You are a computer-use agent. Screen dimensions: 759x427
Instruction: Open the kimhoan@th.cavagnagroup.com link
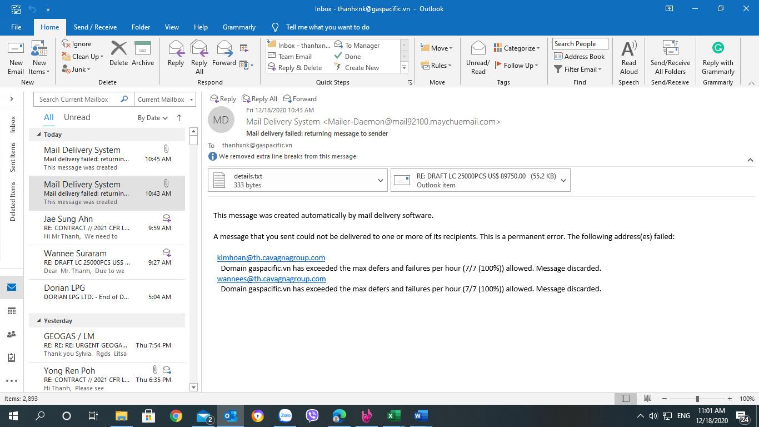[271, 257]
